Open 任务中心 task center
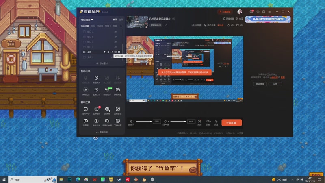 86,111
